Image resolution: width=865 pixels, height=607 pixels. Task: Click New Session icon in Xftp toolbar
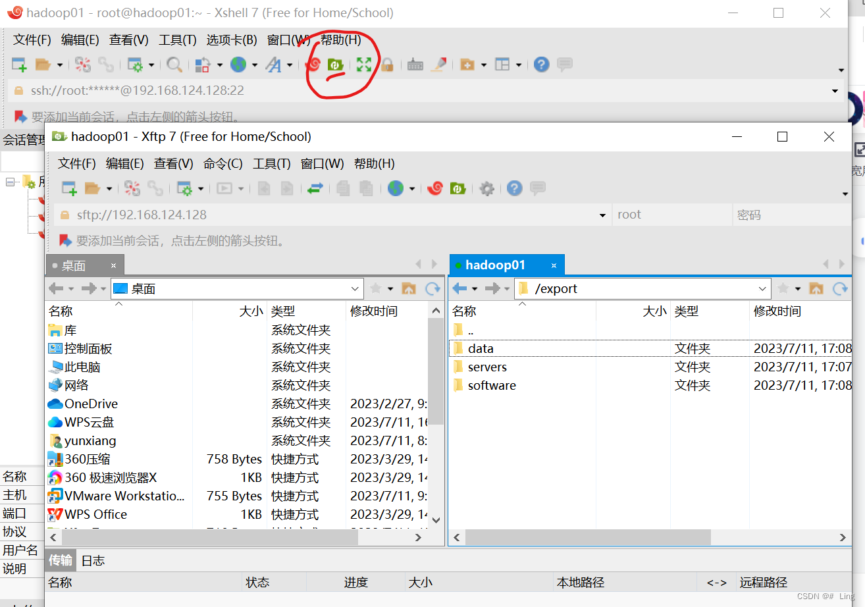pyautogui.click(x=69, y=189)
